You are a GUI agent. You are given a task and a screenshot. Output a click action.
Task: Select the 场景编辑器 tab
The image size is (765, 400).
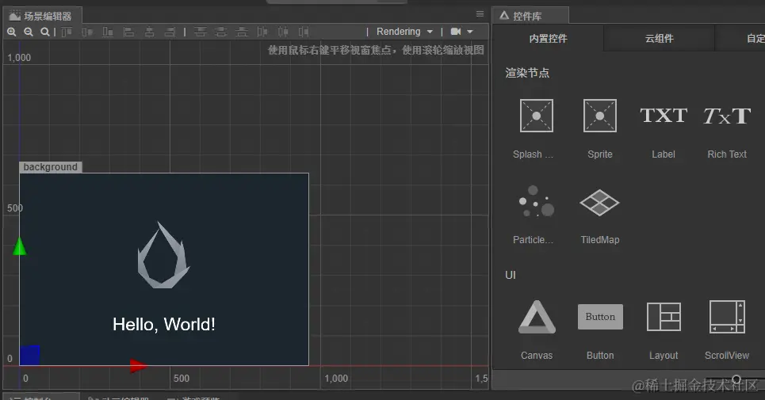pos(42,16)
